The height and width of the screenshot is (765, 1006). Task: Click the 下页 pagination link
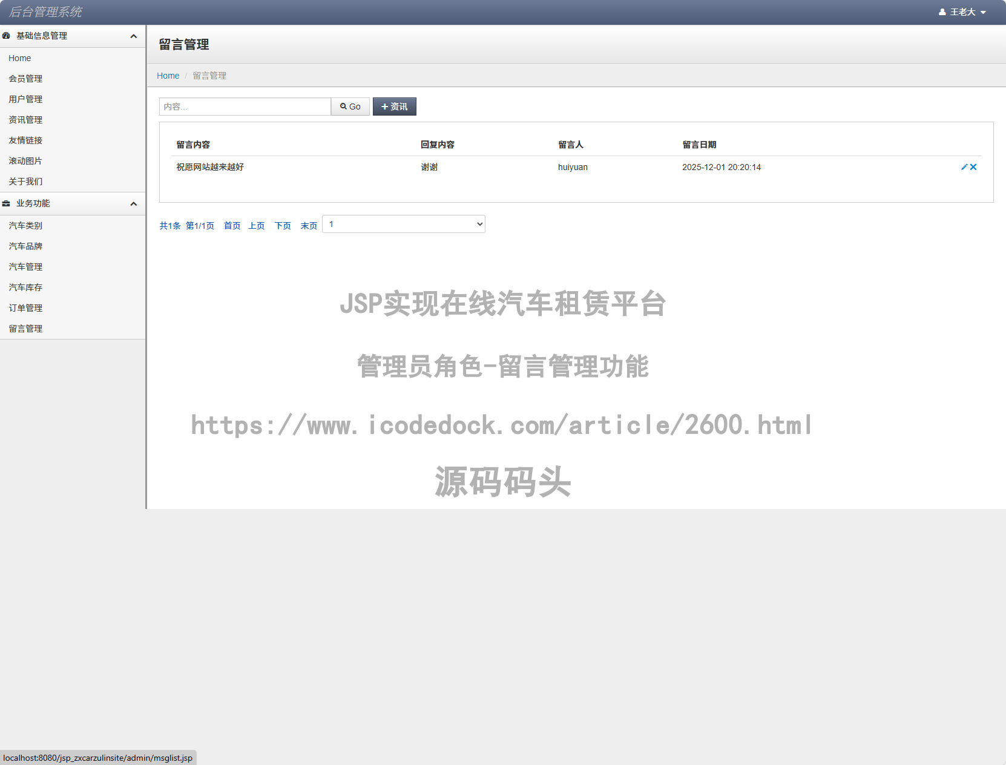282,225
